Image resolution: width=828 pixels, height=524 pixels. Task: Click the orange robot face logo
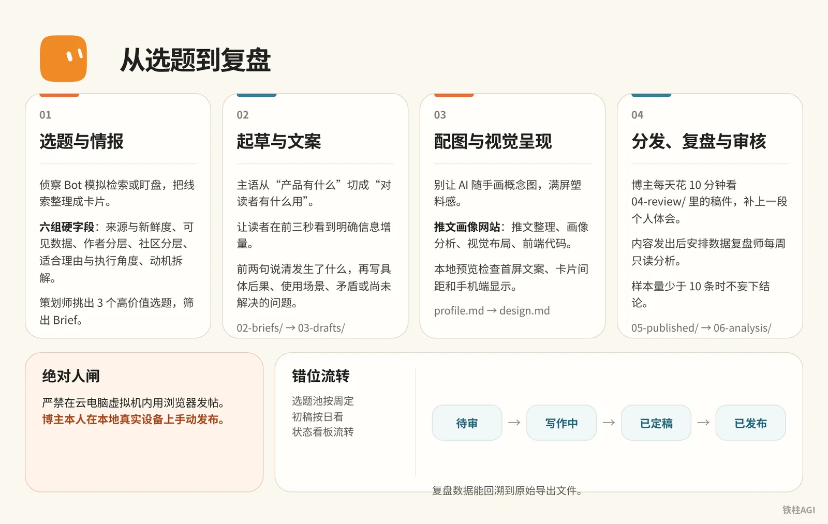63,58
